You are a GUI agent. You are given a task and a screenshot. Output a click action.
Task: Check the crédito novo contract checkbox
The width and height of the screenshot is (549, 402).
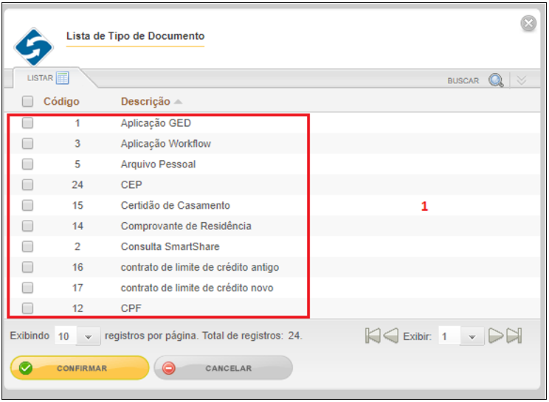pos(27,288)
